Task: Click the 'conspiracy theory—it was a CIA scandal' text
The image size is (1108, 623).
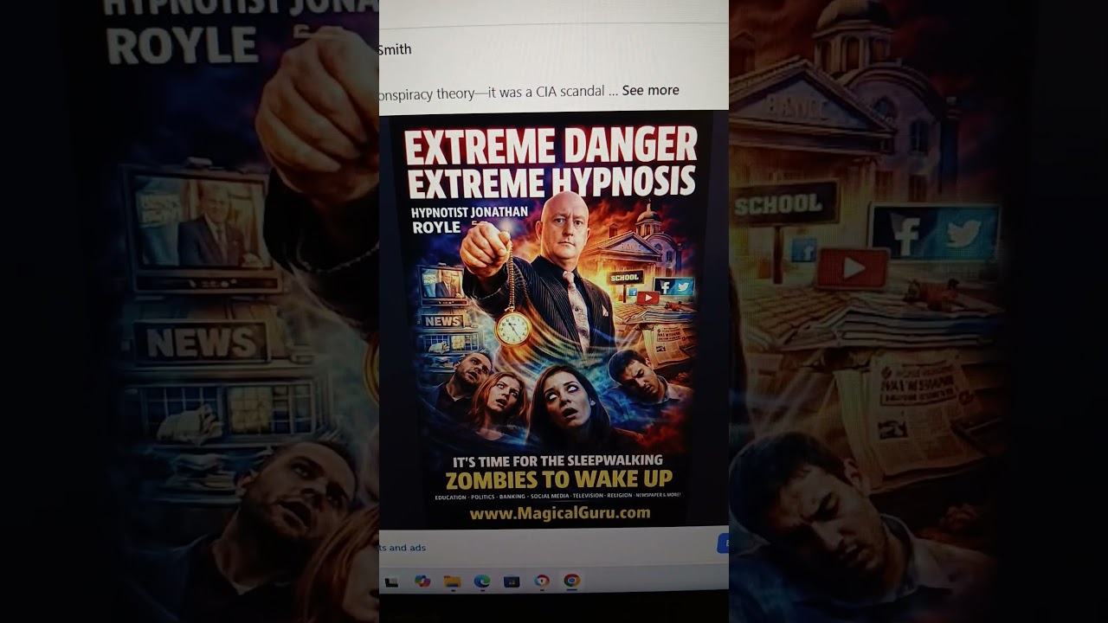Action: 492,91
